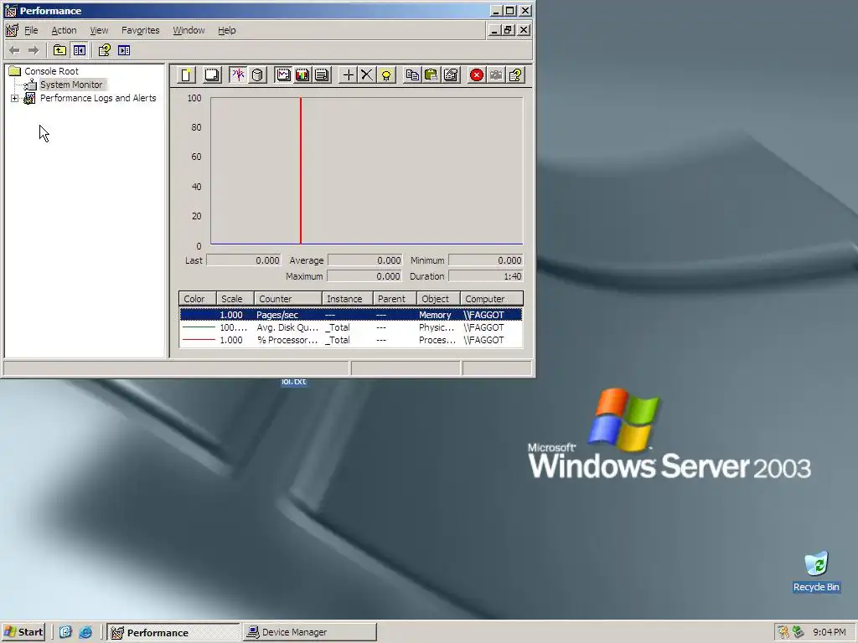Launch Internet Explorer from Quick Launch
Screen dimensions: 858x643
tap(85, 632)
